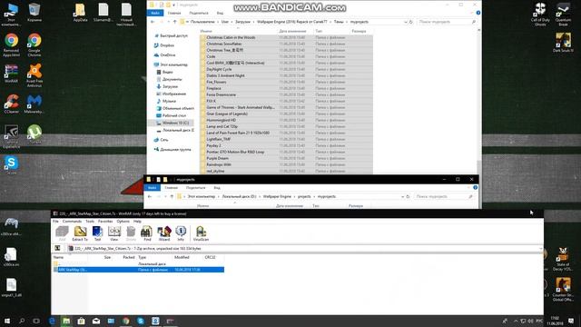Click Темы breadcrumb in top Explorer address bar
This screenshot has height=327, width=581.
pyautogui.click(x=339, y=22)
